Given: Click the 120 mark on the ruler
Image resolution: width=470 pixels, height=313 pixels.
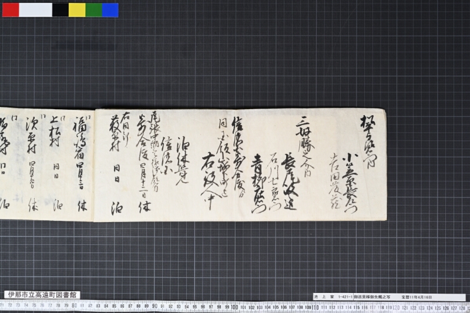Looking at the screenshot, I should click(x=395, y=308).
